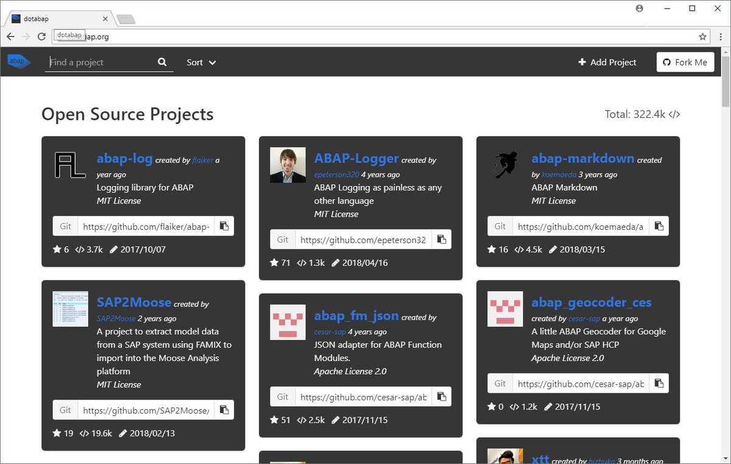Image resolution: width=731 pixels, height=464 pixels.
Task: Click the Total 322.4k code count
Action: coord(642,114)
